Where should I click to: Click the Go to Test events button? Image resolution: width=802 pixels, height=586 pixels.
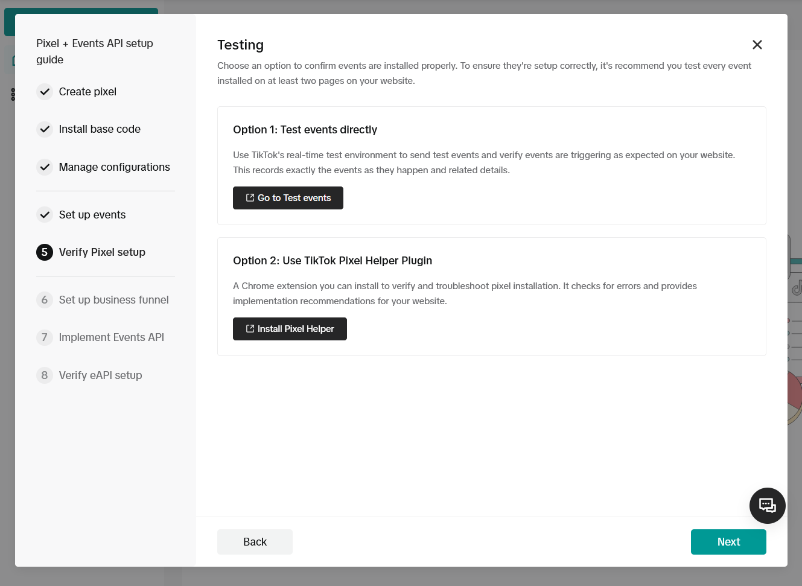[x=288, y=198]
